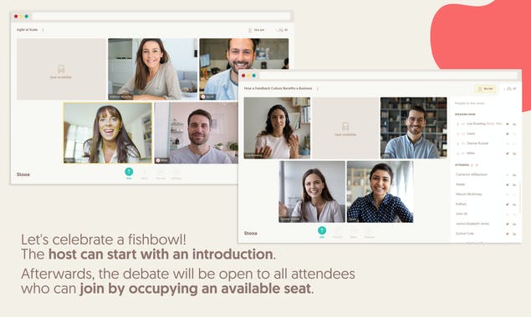Screen dimensions: 531x317
Task: Click LinkedIn icon in Cameron Williamson attendee row
Action: coord(514,174)
